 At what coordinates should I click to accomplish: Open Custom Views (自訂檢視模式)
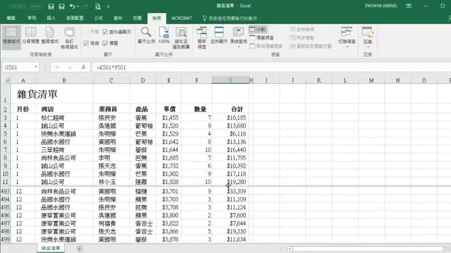[x=69, y=38]
